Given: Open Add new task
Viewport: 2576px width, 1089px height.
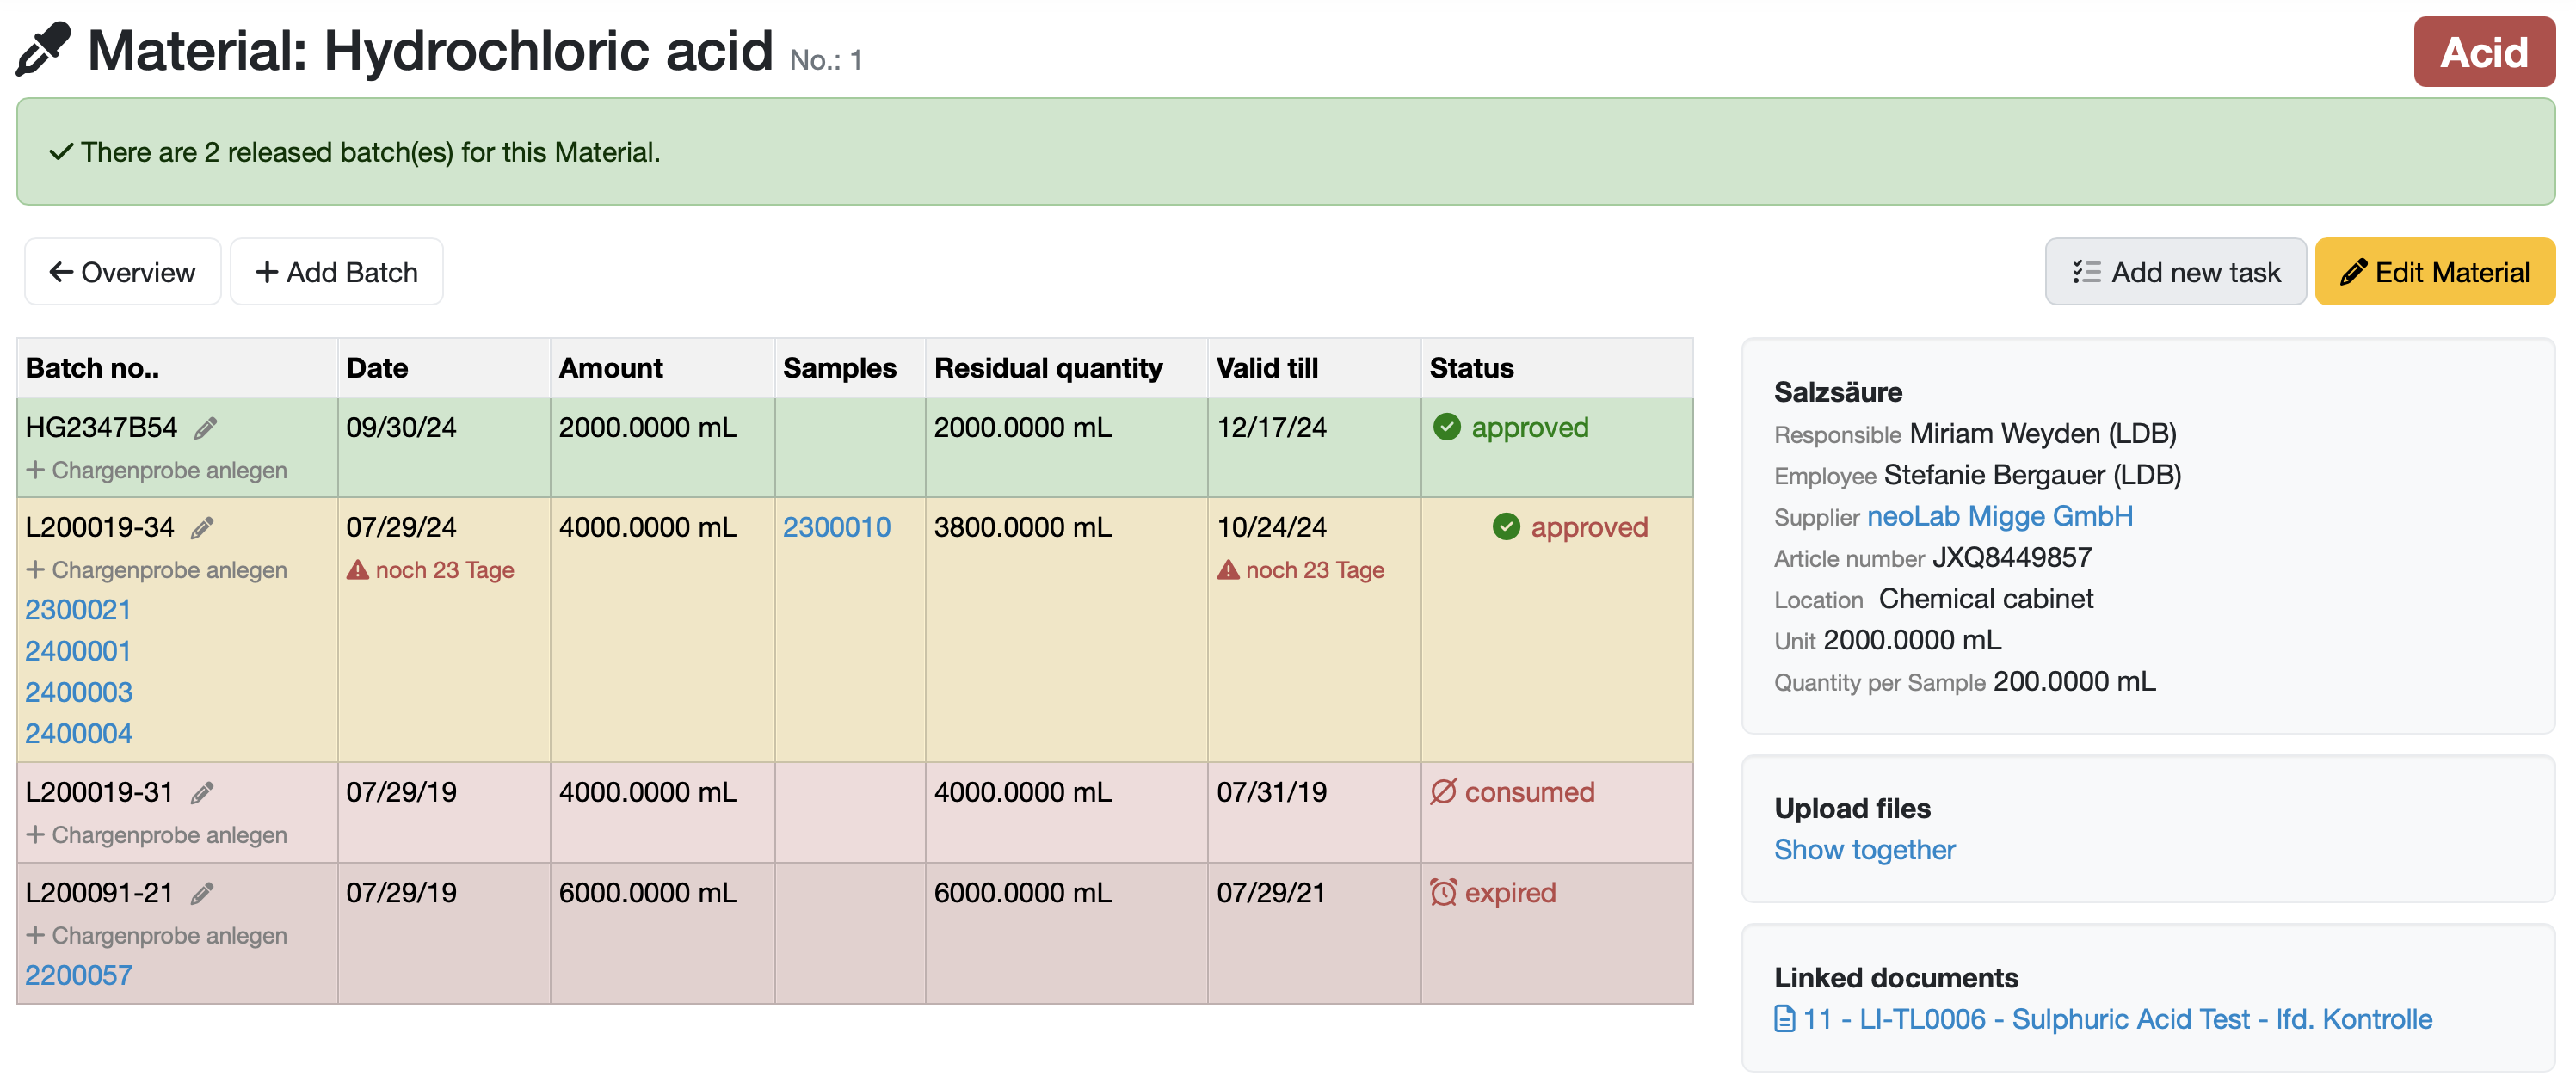Looking at the screenshot, I should coord(2175,272).
